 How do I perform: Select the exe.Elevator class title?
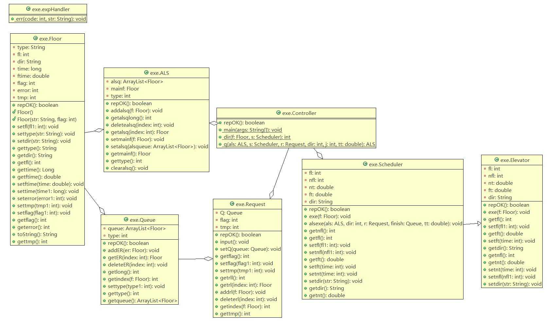(x=515, y=160)
